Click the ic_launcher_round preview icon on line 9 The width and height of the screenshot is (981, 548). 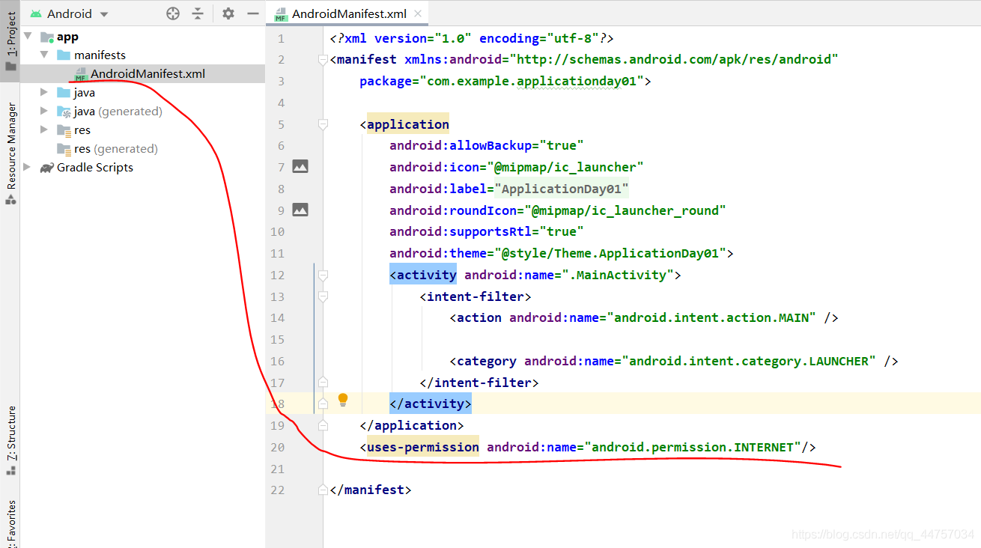coord(300,210)
